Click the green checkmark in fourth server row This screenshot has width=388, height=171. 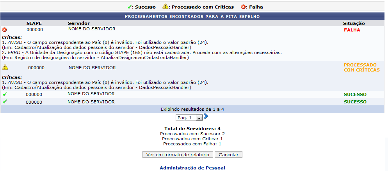[4, 101]
